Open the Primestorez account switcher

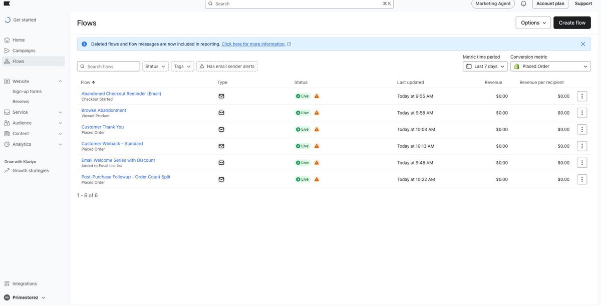point(25,297)
